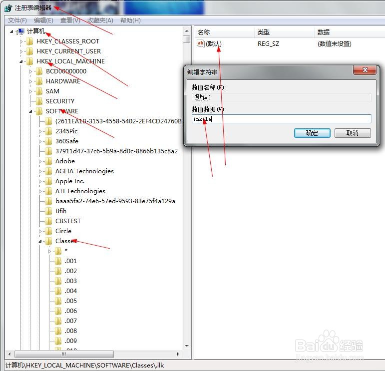The height and width of the screenshot is (371, 385).
Task: Click the SOFTWARE folder icon
Action: pyautogui.click(x=39, y=111)
